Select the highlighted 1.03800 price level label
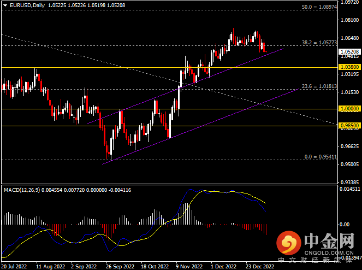362x270 pixels. [349, 66]
